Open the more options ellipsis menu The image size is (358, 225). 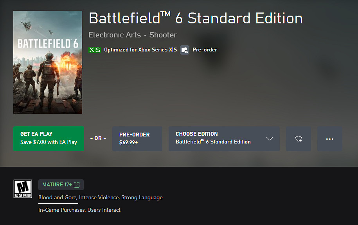329,139
